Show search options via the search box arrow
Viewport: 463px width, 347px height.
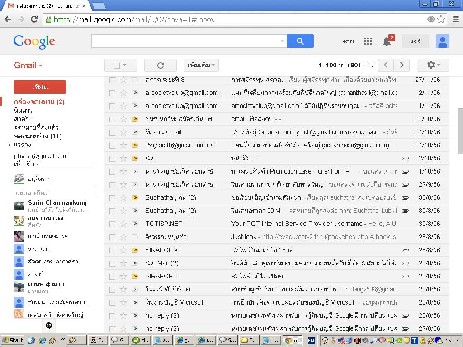click(x=282, y=41)
